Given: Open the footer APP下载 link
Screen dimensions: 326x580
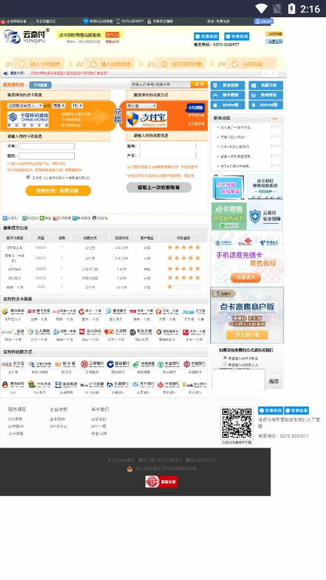Looking at the screenshot, I should [99, 426].
